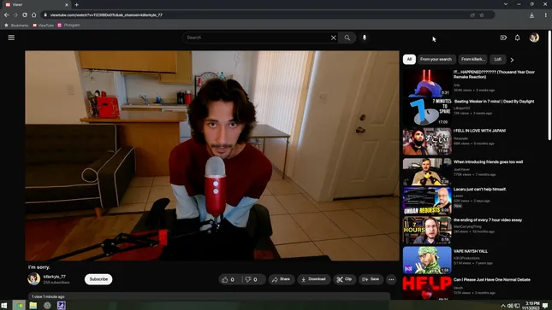
Task: Open the browser tab search dropdown
Action: [506, 4]
